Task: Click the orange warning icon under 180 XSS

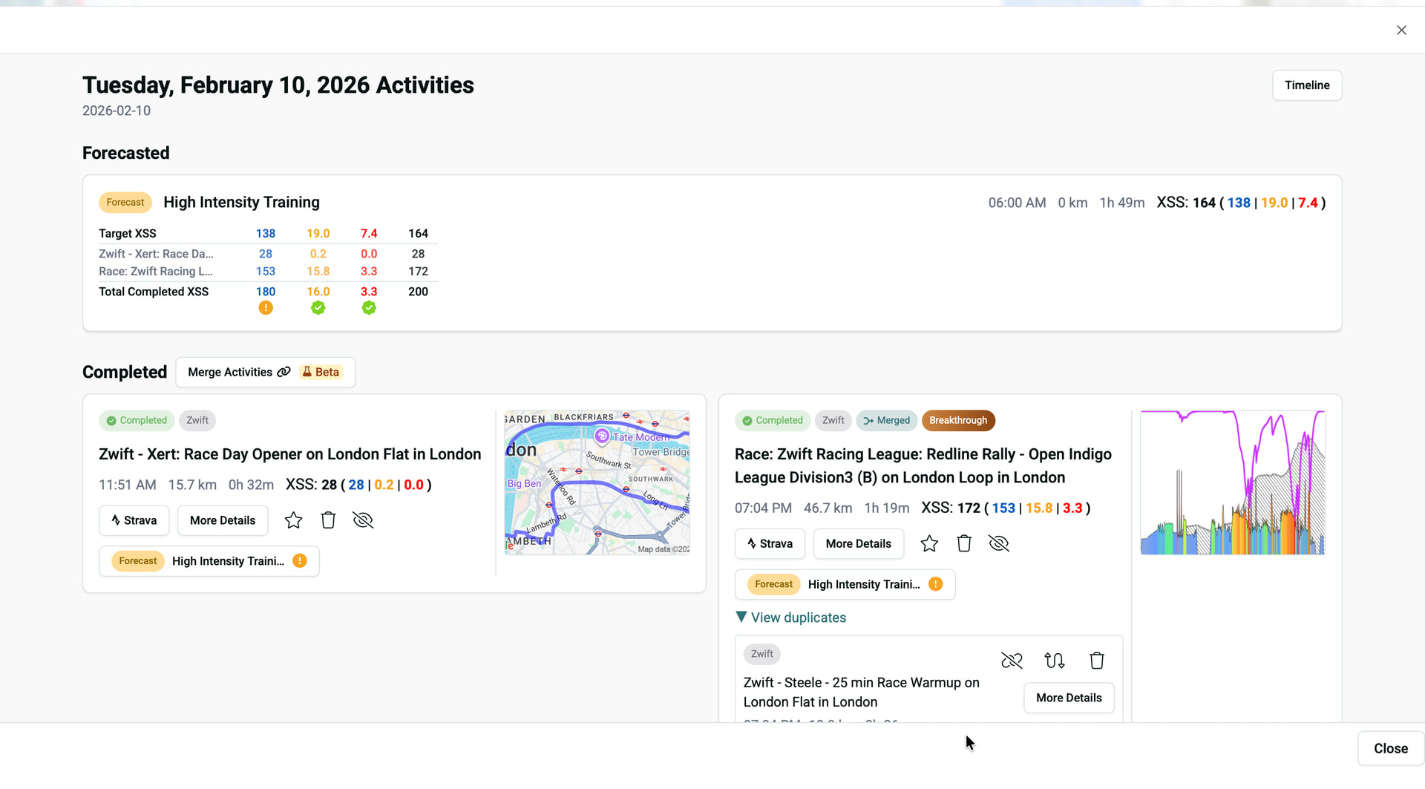Action: pyautogui.click(x=266, y=308)
